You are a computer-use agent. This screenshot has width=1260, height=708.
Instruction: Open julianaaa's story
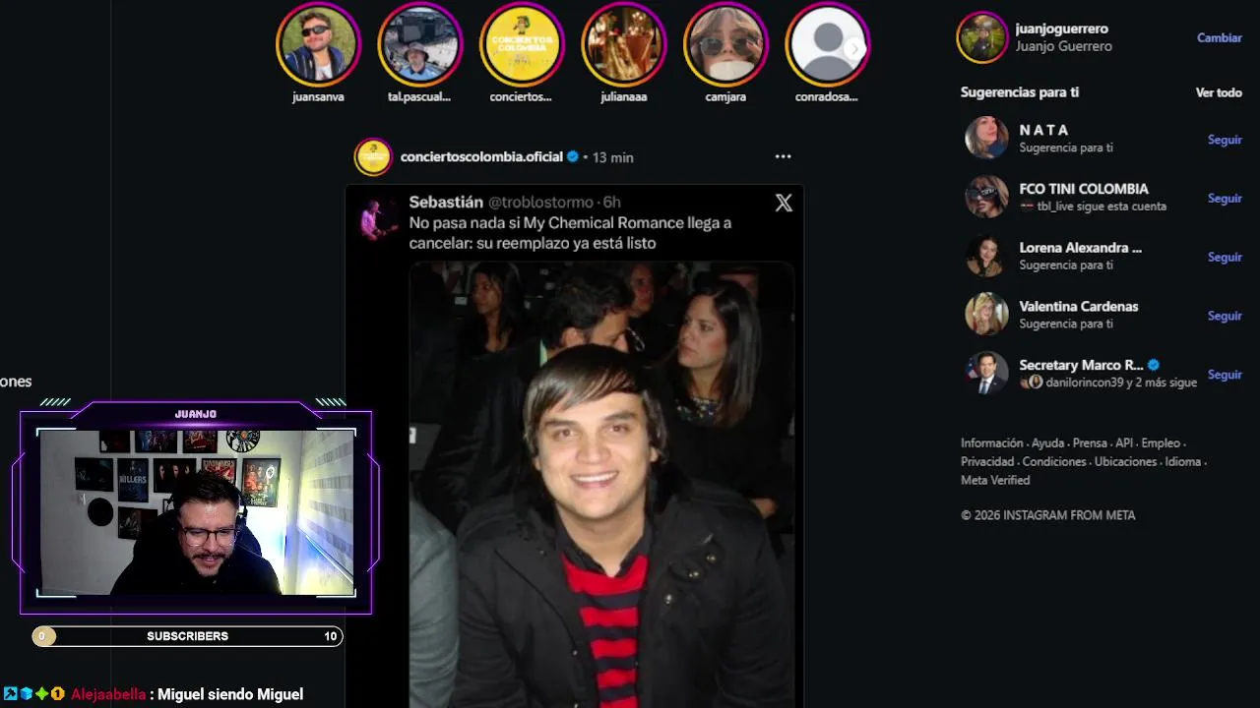[623, 45]
